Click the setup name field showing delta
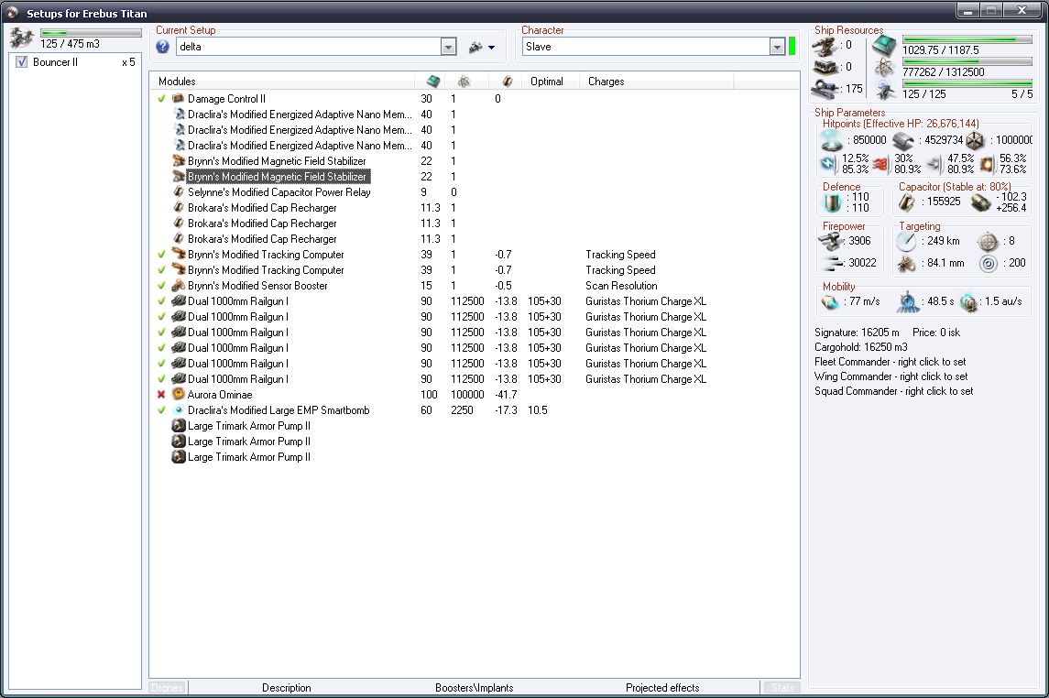The image size is (1049, 698). click(x=309, y=47)
